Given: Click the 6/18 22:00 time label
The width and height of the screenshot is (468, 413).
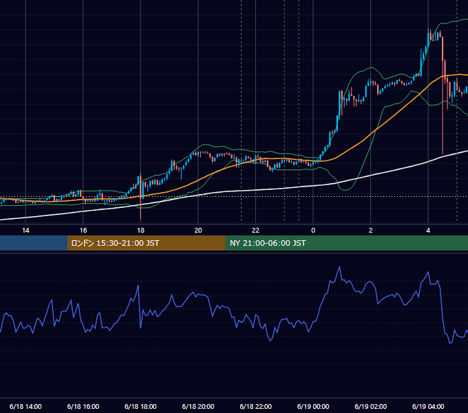Looking at the screenshot, I should click(256, 406).
